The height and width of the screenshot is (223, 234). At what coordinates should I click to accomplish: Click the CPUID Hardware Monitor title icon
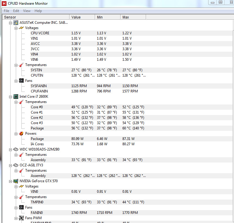coord(4,4)
